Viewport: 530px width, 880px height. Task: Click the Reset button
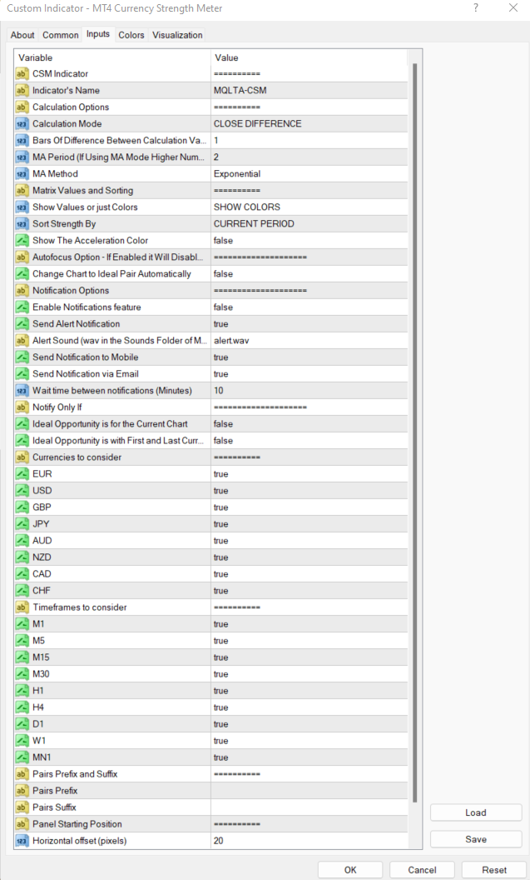pyautogui.click(x=493, y=869)
